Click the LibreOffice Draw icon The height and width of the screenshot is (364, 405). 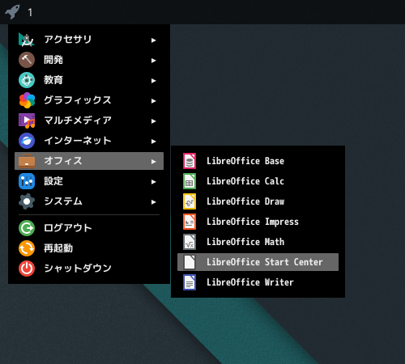click(190, 201)
